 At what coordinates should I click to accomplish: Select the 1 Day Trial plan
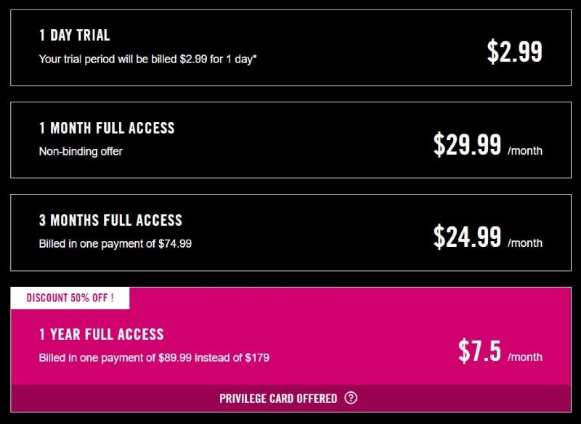click(x=291, y=48)
